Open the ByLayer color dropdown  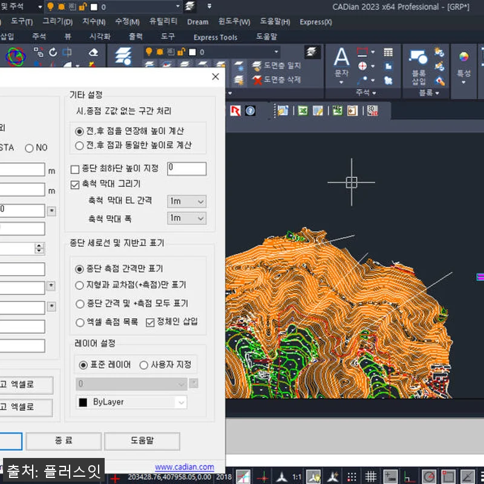point(180,402)
